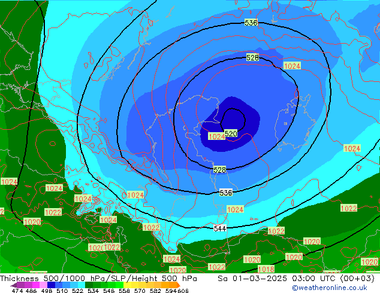
Task: Click the lower 528 contour label
Action: 219,170
